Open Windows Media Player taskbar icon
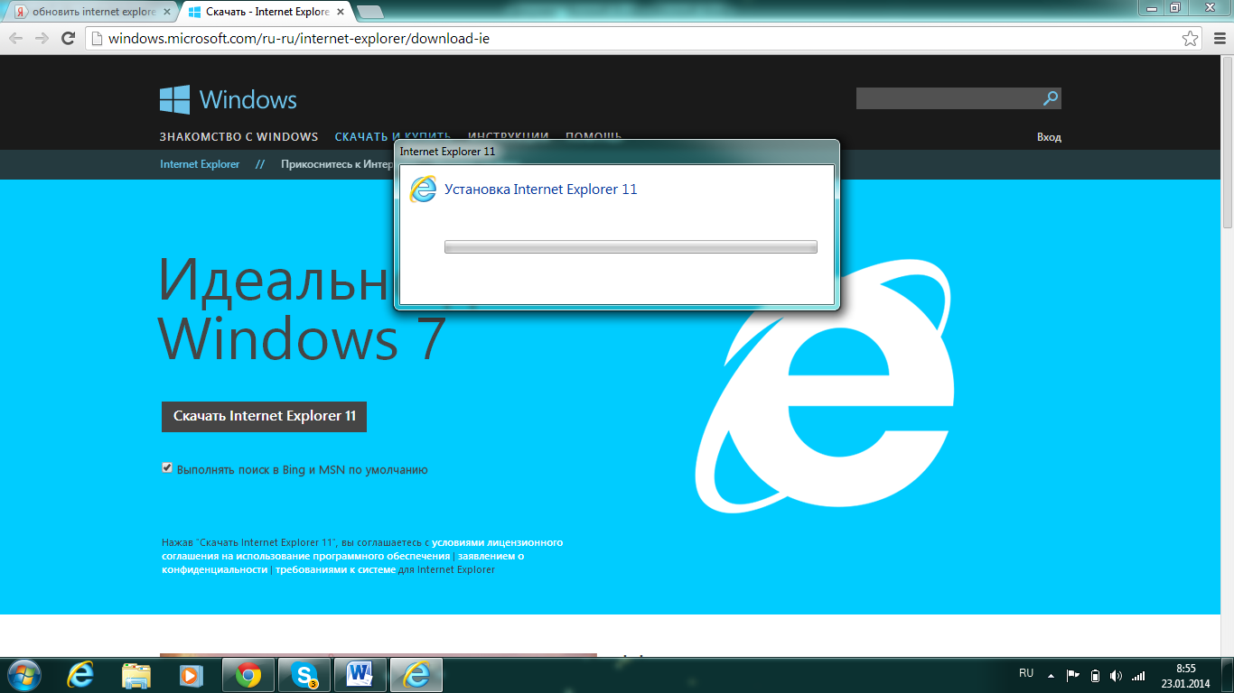This screenshot has height=693, width=1234. [191, 675]
